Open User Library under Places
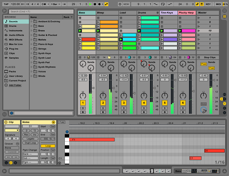The image size is (229, 176). pyautogui.click(x=16, y=76)
